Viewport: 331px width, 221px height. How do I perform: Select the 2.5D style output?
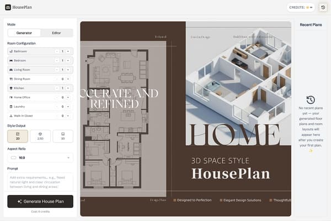tap(40, 136)
